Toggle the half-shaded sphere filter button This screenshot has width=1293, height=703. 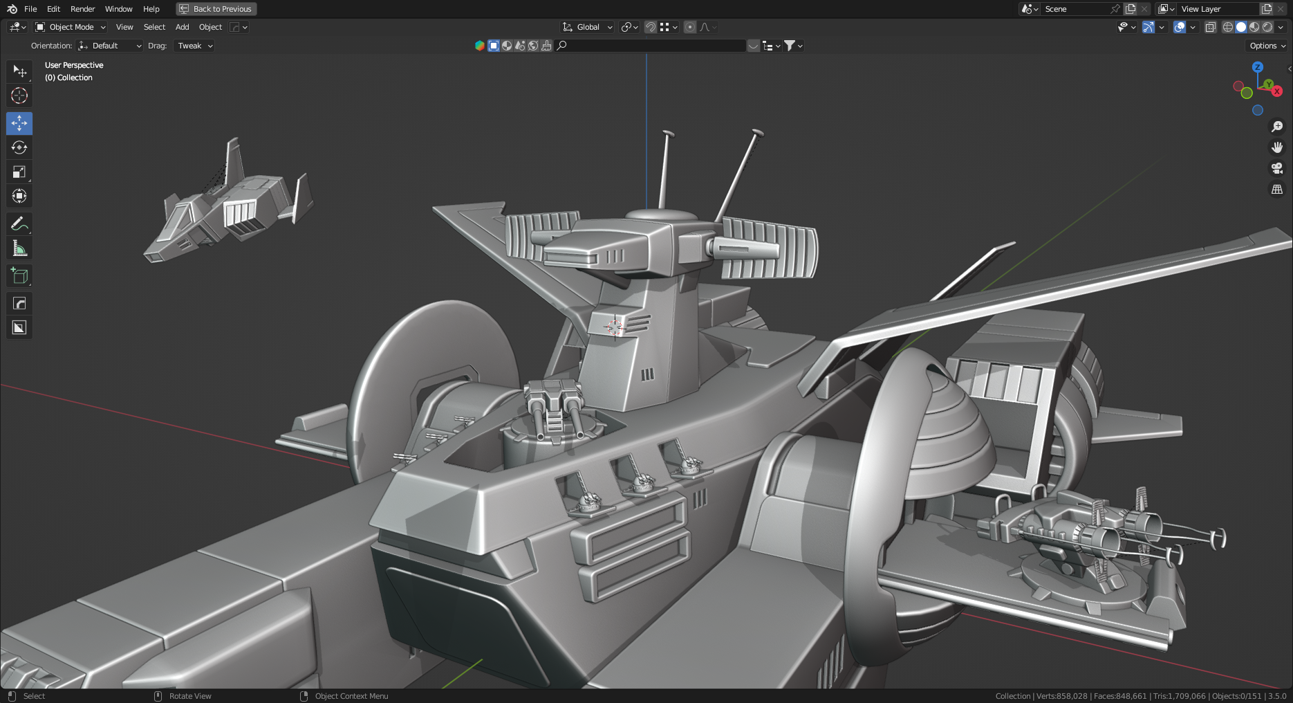(x=507, y=46)
